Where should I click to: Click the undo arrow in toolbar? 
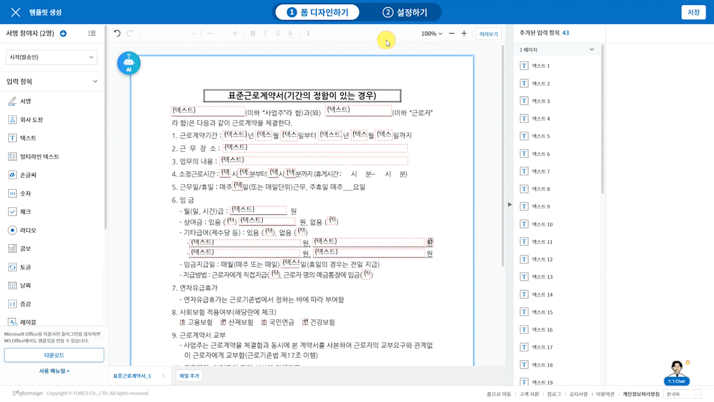(117, 33)
